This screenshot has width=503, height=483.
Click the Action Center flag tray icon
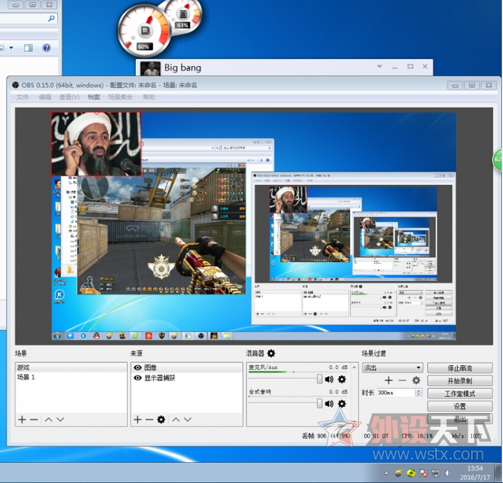[423, 473]
